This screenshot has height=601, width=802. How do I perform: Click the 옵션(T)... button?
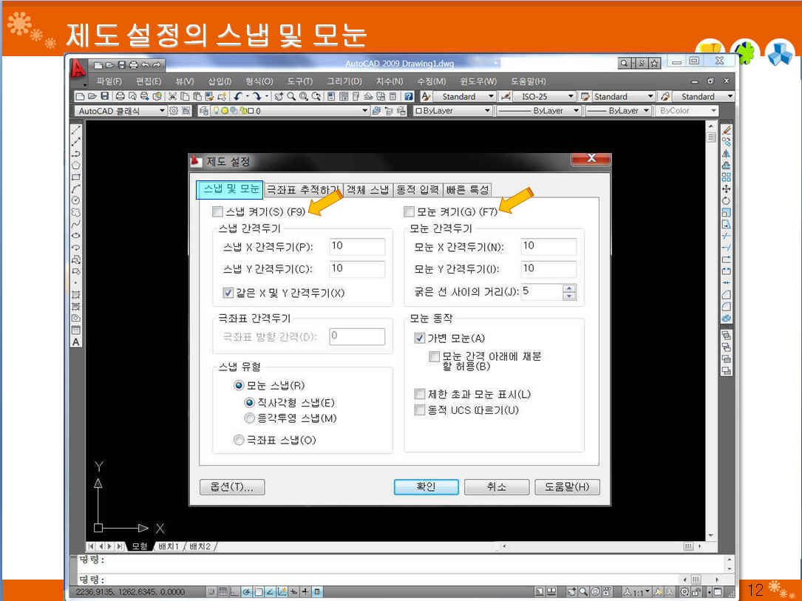[x=232, y=487]
